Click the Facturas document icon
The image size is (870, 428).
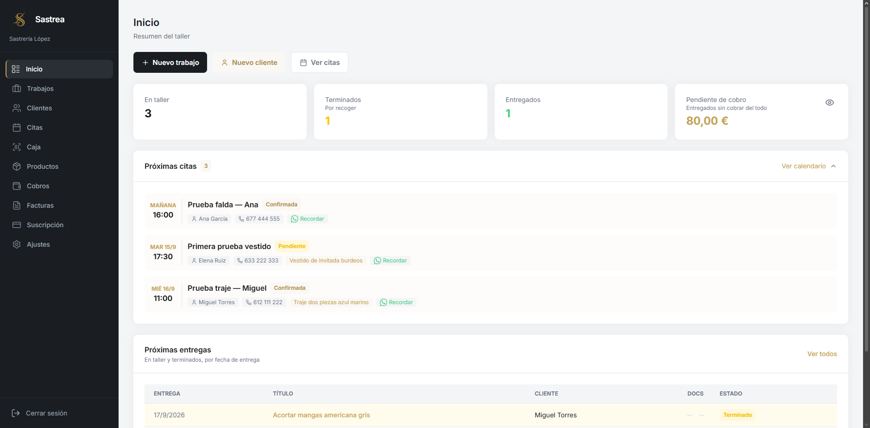[x=17, y=205]
